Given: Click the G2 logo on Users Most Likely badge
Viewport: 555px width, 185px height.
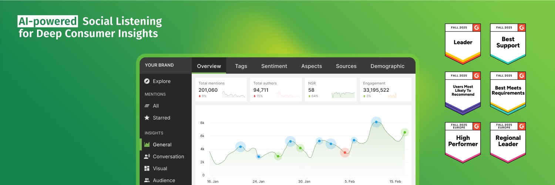Looking at the screenshot, I should [x=477, y=75].
